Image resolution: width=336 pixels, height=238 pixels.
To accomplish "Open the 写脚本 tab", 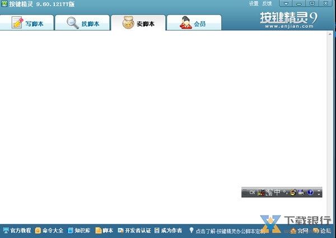I will coord(27,22).
